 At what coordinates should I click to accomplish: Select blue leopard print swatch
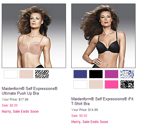tap(127, 74)
